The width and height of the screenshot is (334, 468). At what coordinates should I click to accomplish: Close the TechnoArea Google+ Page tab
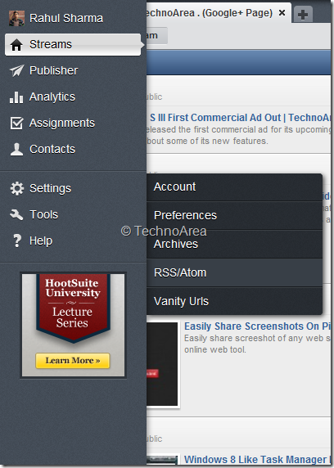pyautogui.click(x=282, y=13)
